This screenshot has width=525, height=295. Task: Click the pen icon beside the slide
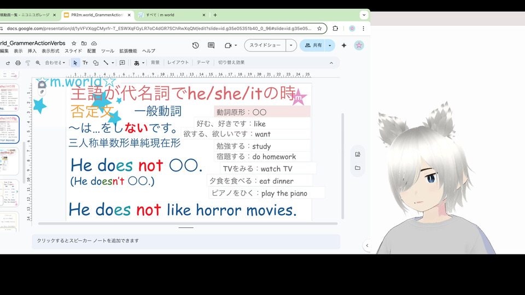coord(42,92)
